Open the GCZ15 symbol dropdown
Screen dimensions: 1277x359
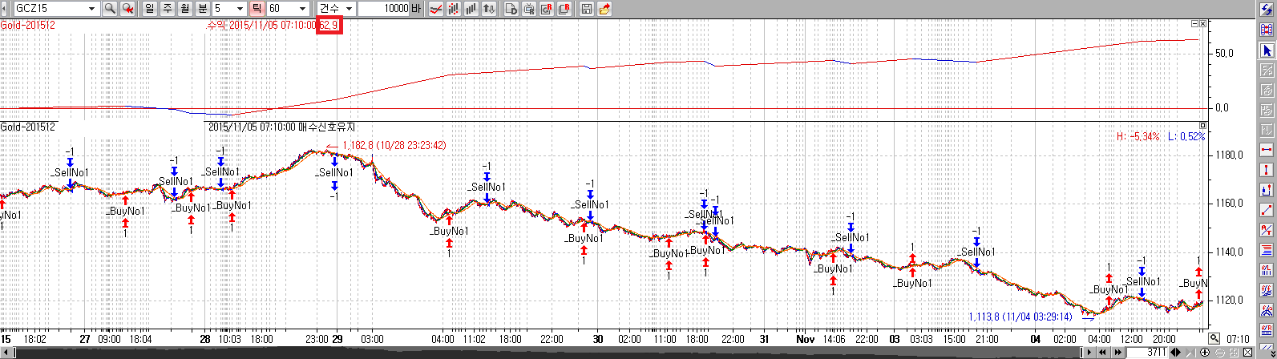[x=91, y=9]
